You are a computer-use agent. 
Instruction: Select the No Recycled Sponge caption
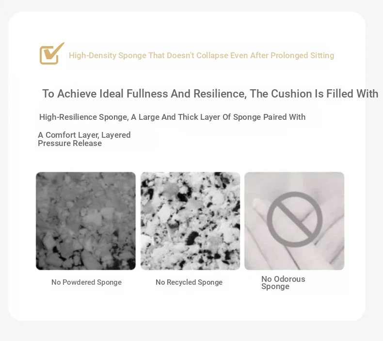tap(189, 282)
